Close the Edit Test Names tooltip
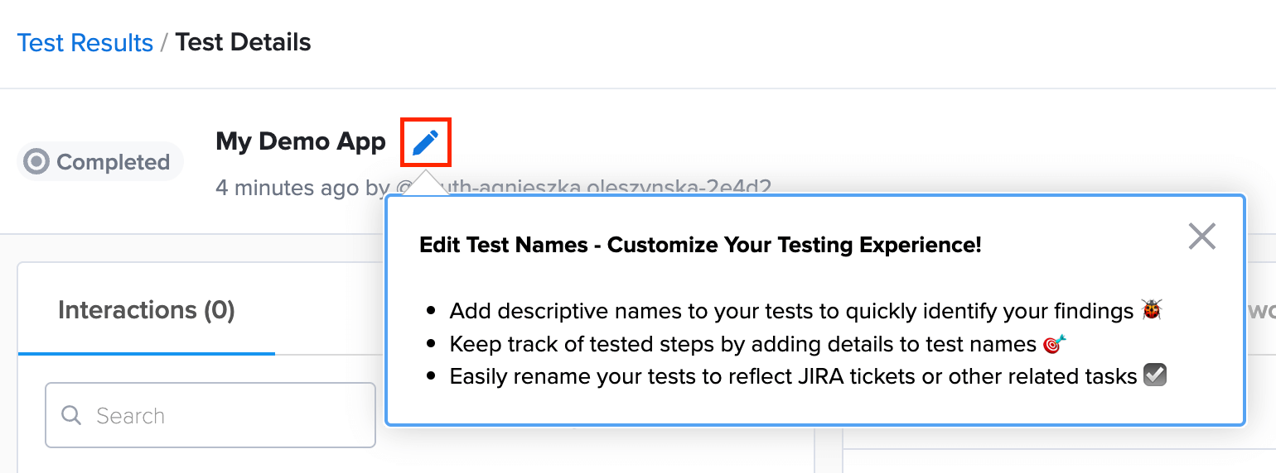The height and width of the screenshot is (473, 1276). [1201, 236]
